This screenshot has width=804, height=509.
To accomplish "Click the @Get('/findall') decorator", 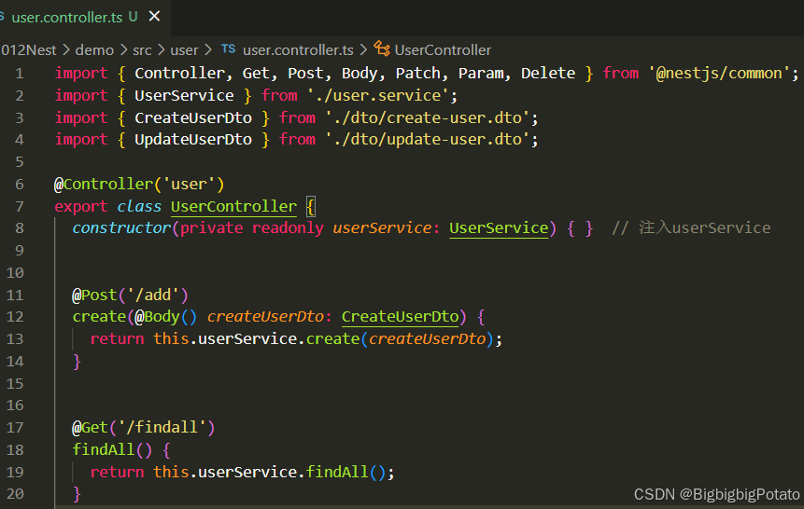I will click(x=144, y=427).
